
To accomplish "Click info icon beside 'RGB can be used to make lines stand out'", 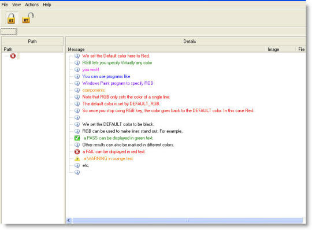I will (77, 131).
